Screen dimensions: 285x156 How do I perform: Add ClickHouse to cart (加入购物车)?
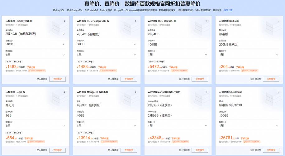(255, 150)
